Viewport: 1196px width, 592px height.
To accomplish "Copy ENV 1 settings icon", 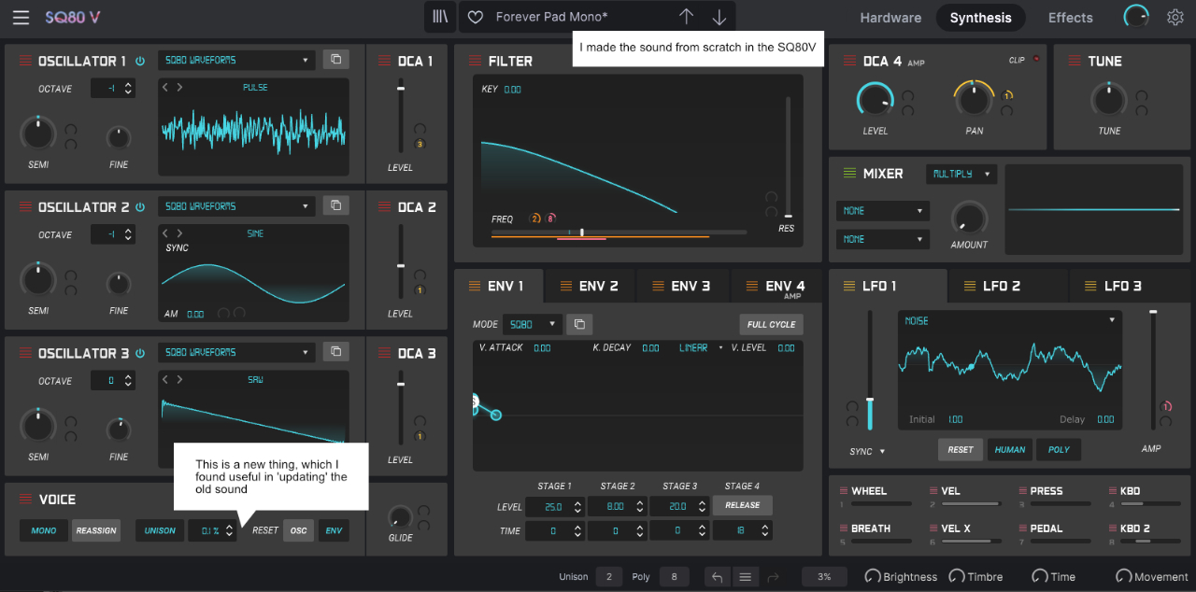I will point(579,325).
